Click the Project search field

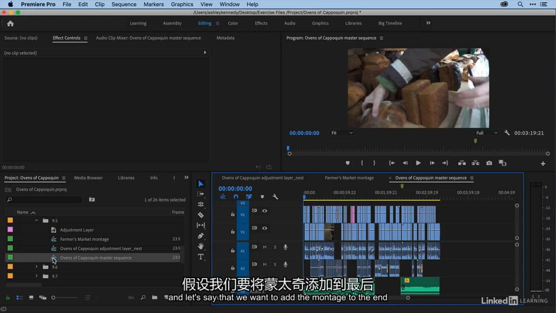click(x=45, y=200)
